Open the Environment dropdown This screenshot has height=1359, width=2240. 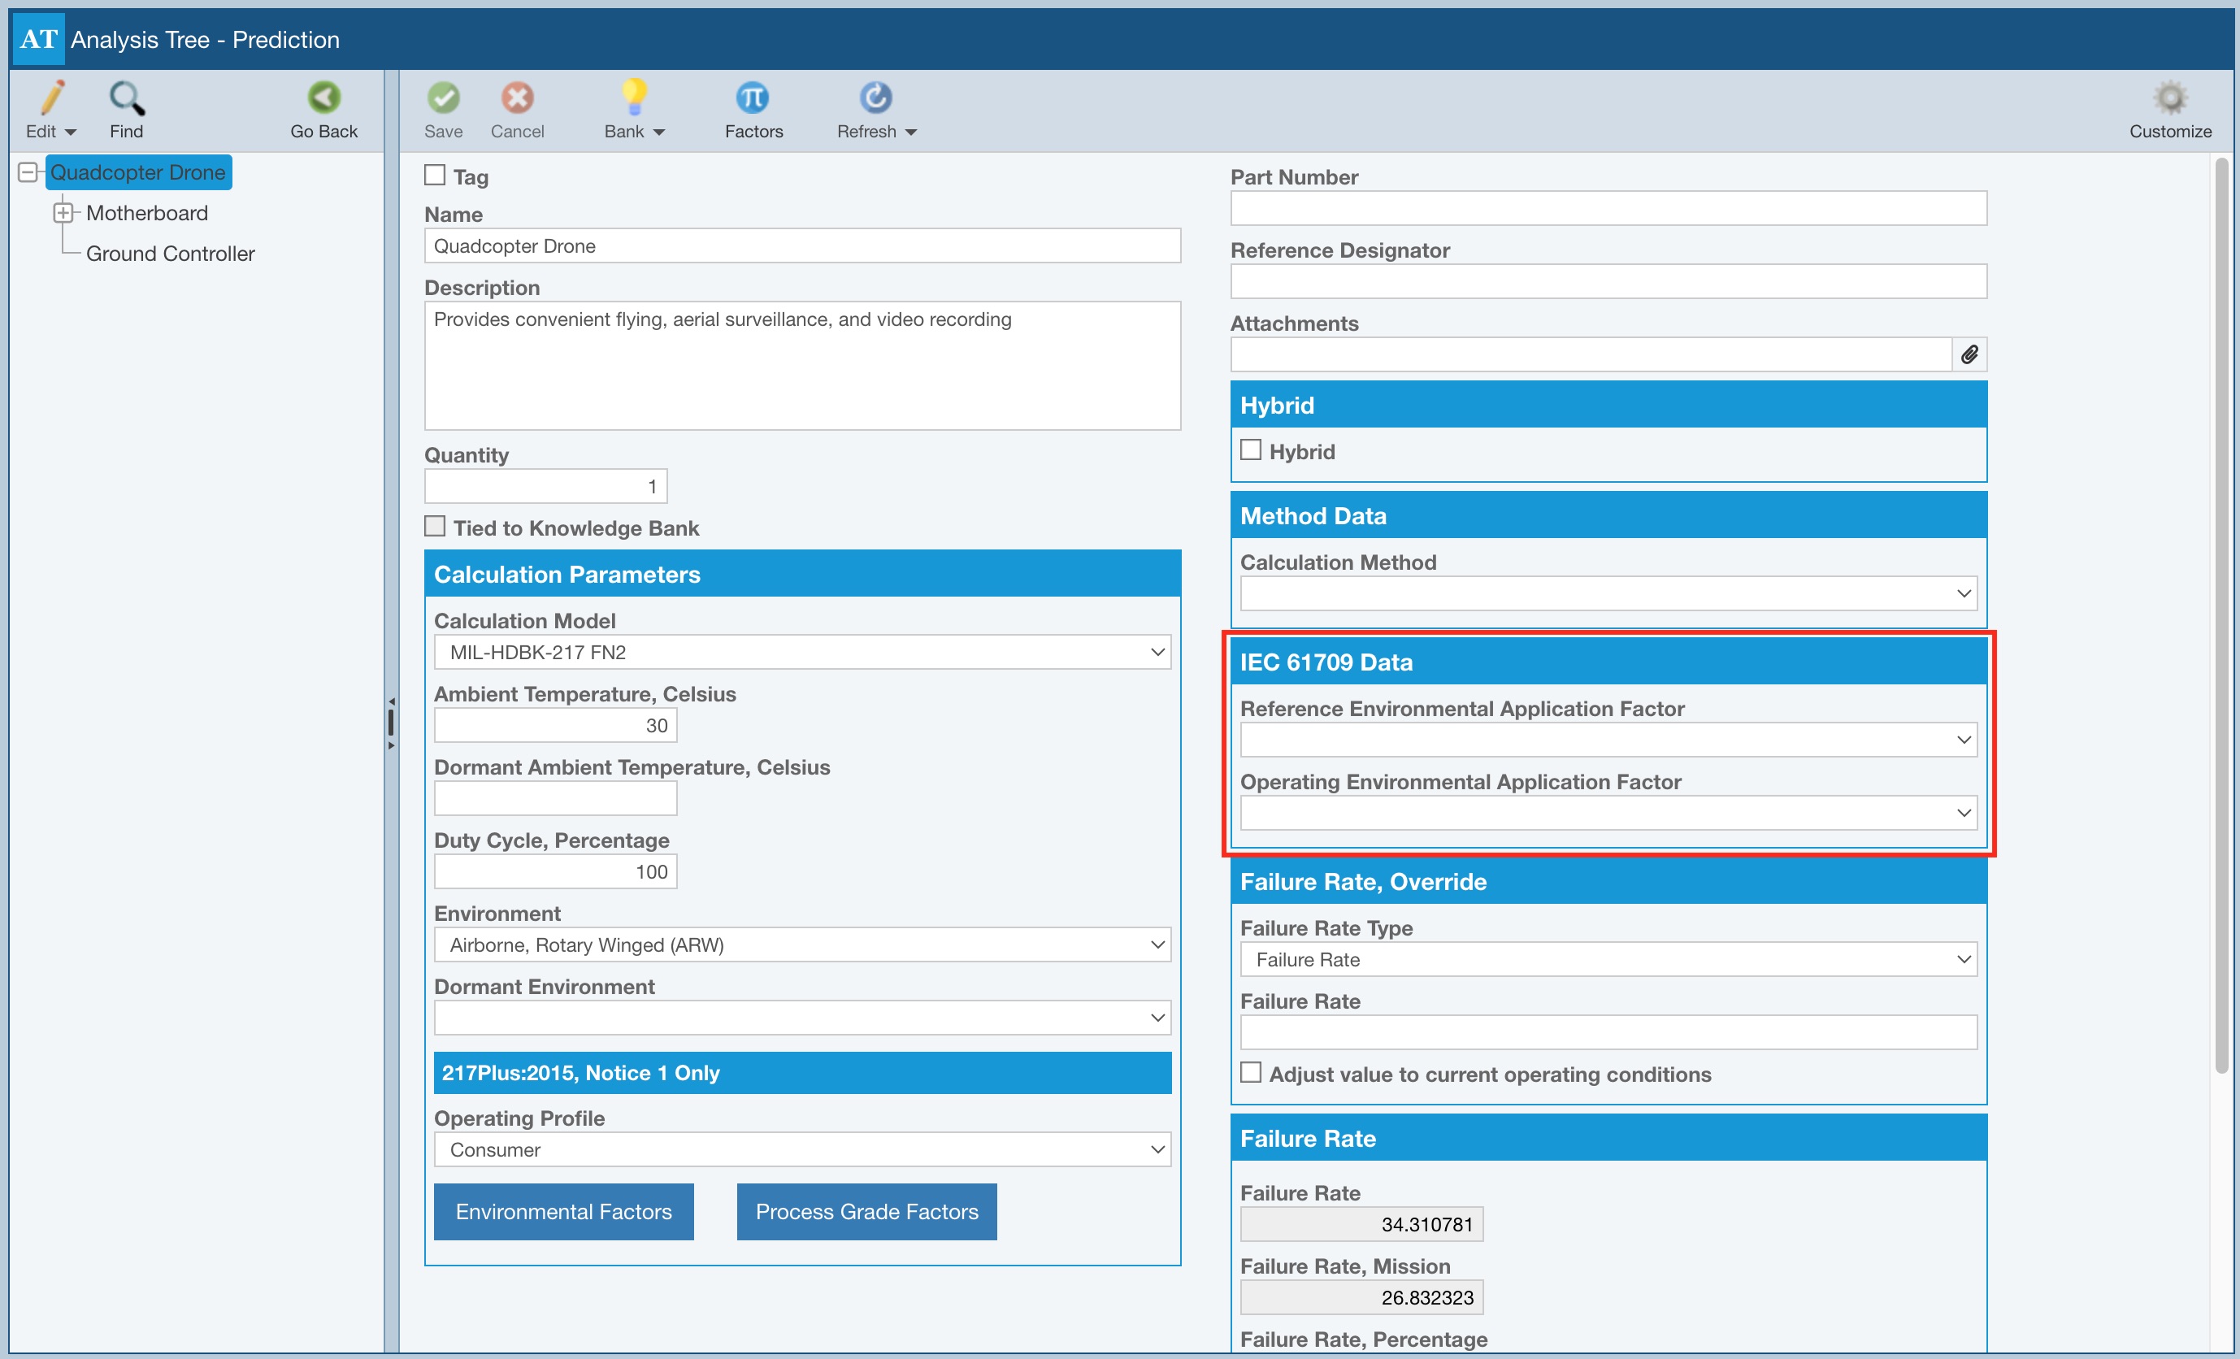tap(802, 944)
